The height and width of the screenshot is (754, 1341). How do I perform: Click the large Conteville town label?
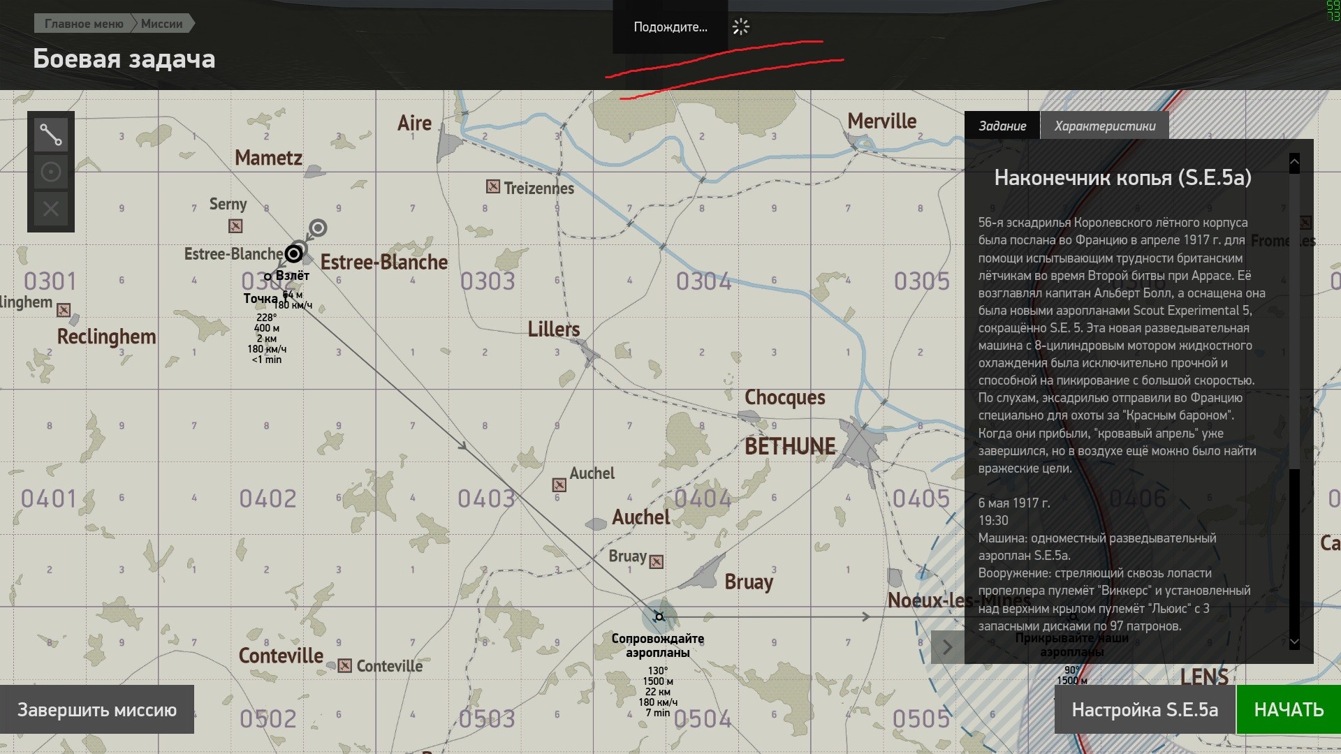tap(281, 656)
